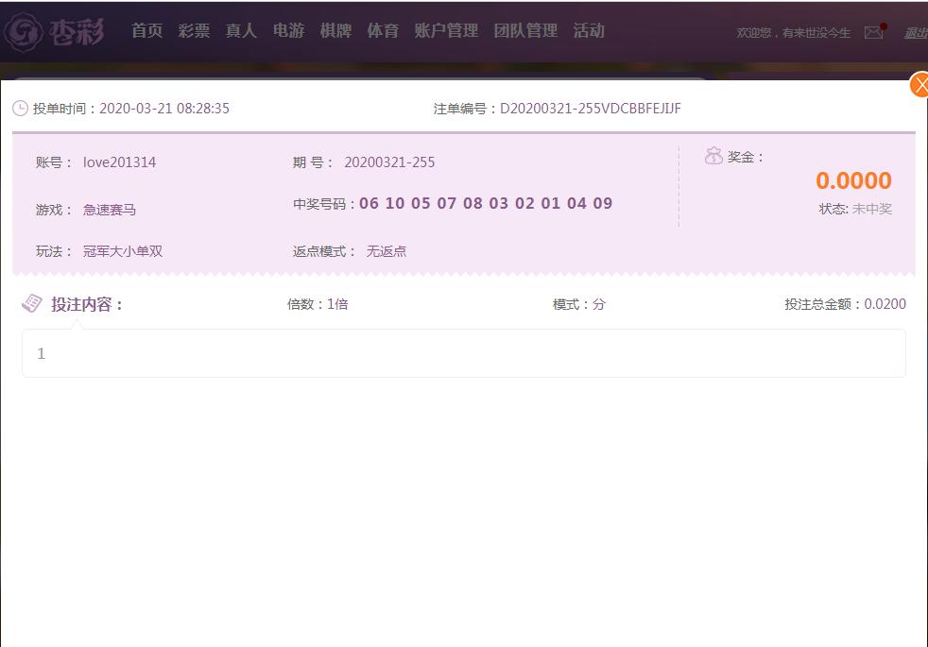Click the clock icon beside 投单时间
Viewport: 928px width, 647px height.
(x=20, y=109)
